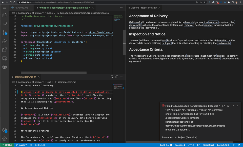
Task: Change indentation via Spaces: 4
Action: (180, 145)
